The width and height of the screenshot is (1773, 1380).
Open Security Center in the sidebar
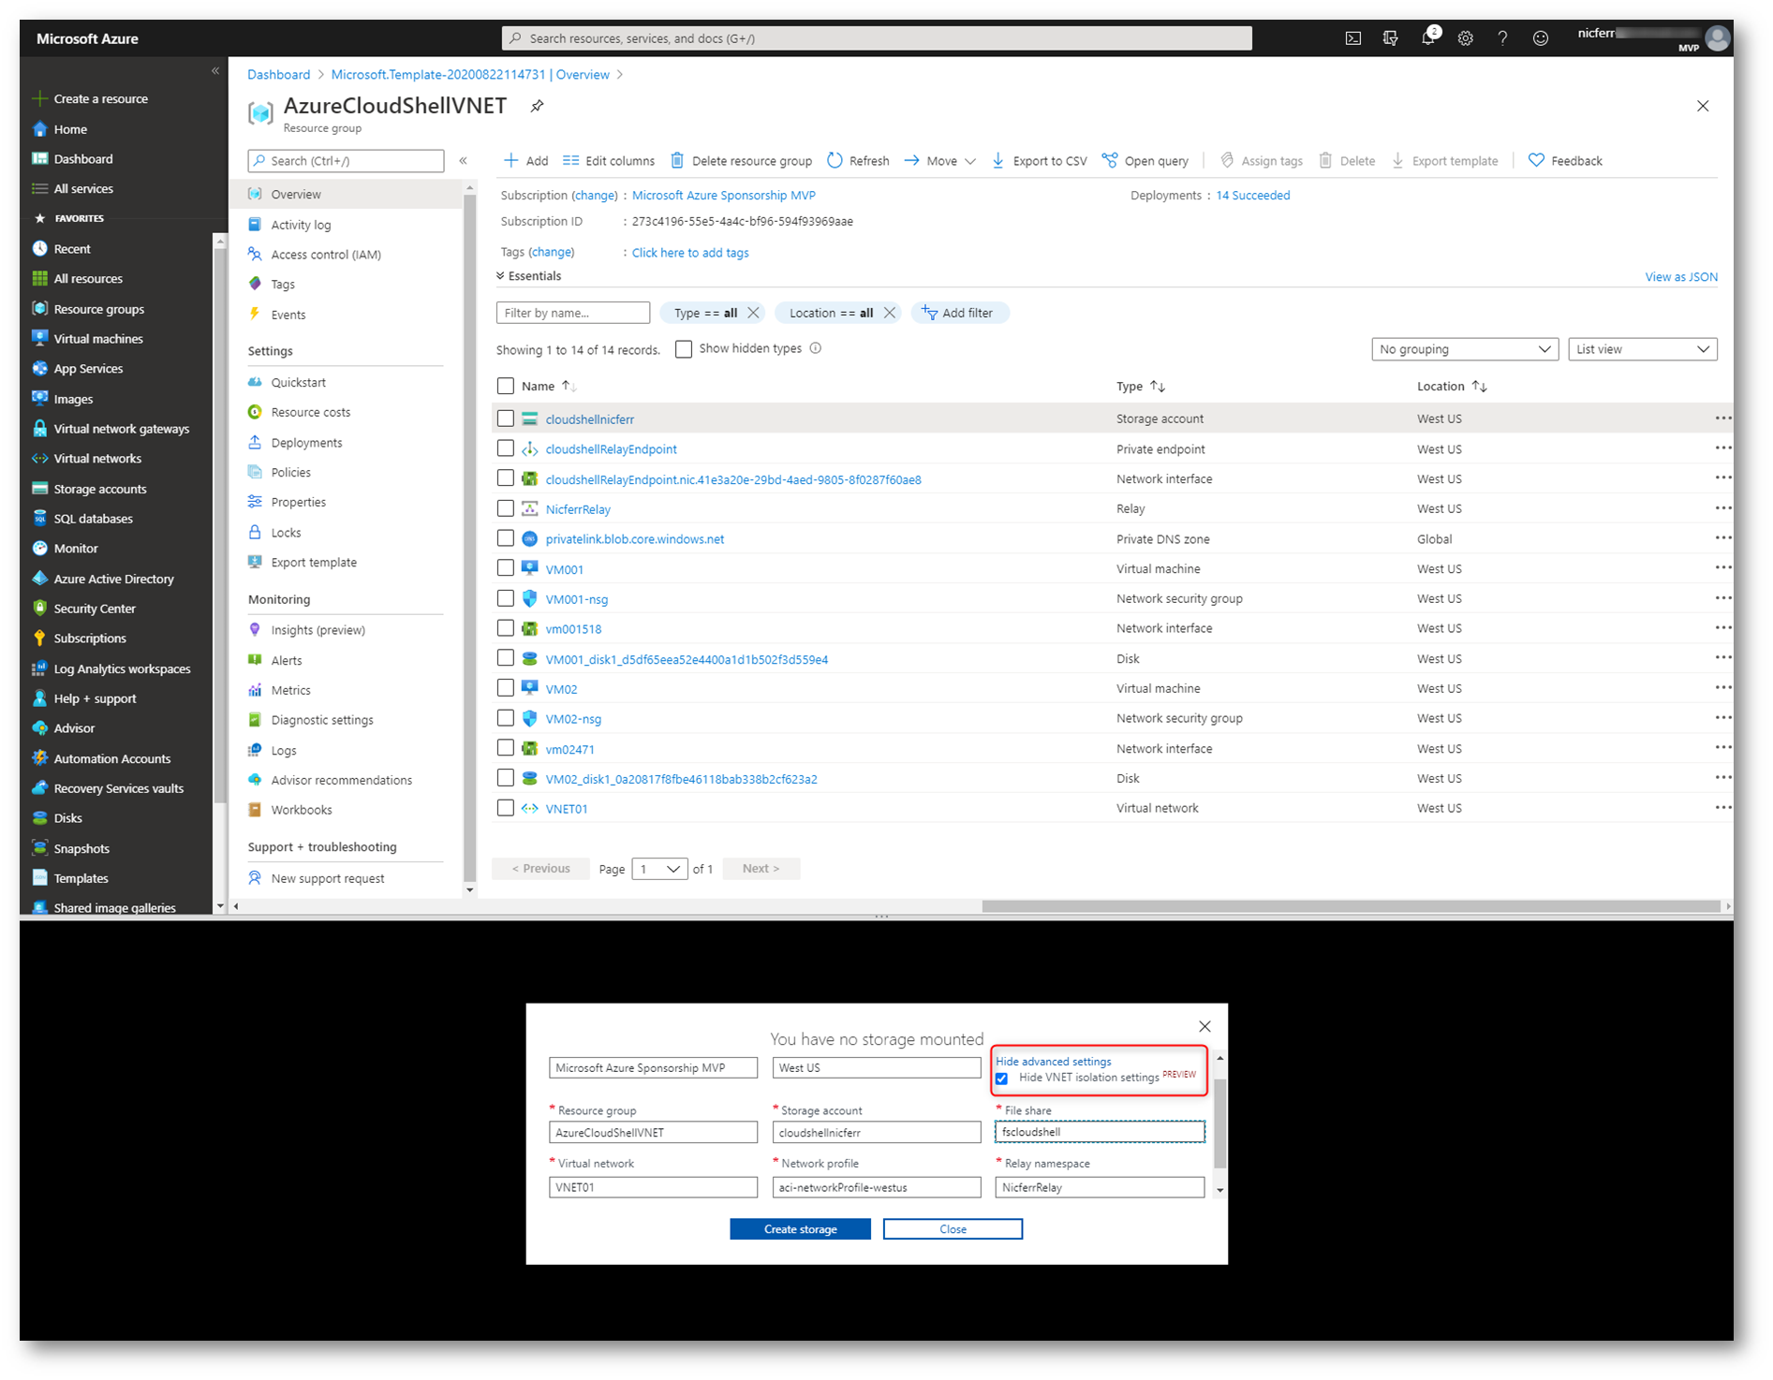coord(95,609)
